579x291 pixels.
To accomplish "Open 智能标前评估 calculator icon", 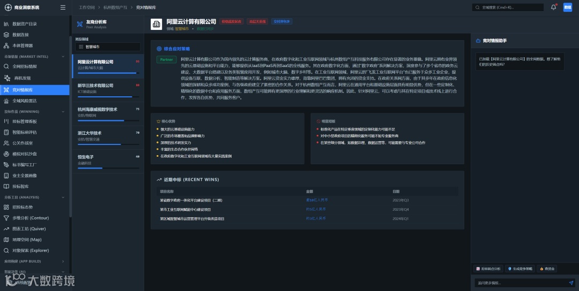I will click(6, 132).
